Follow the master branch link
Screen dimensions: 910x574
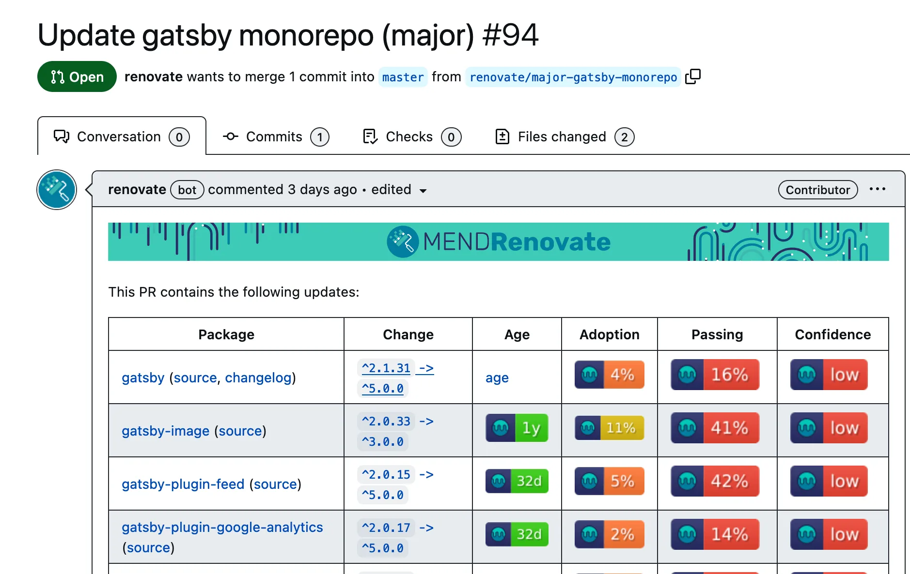[x=403, y=76]
